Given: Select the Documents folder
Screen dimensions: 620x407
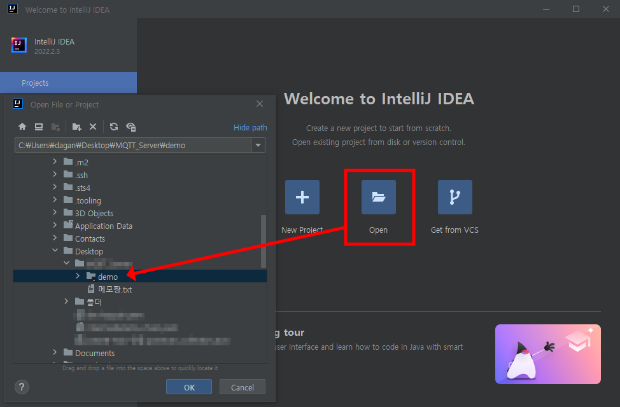Looking at the screenshot, I should [x=89, y=353].
